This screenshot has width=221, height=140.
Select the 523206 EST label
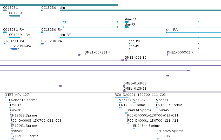(164, 136)
